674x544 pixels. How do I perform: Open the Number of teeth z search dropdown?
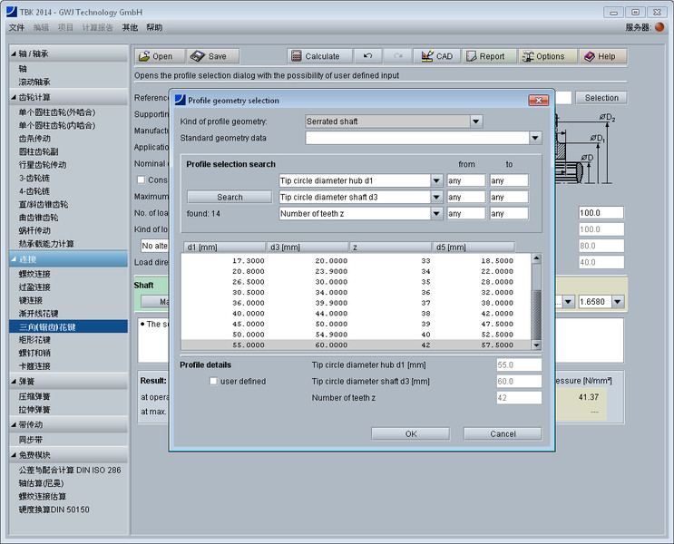coord(436,214)
